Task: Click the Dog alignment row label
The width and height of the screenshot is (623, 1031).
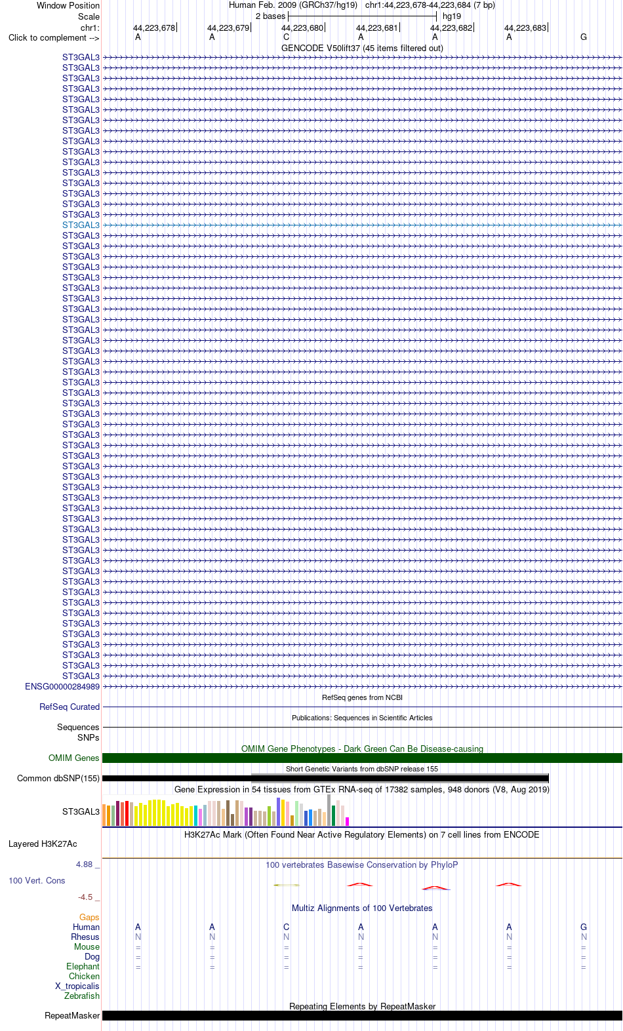Action: tap(92, 956)
